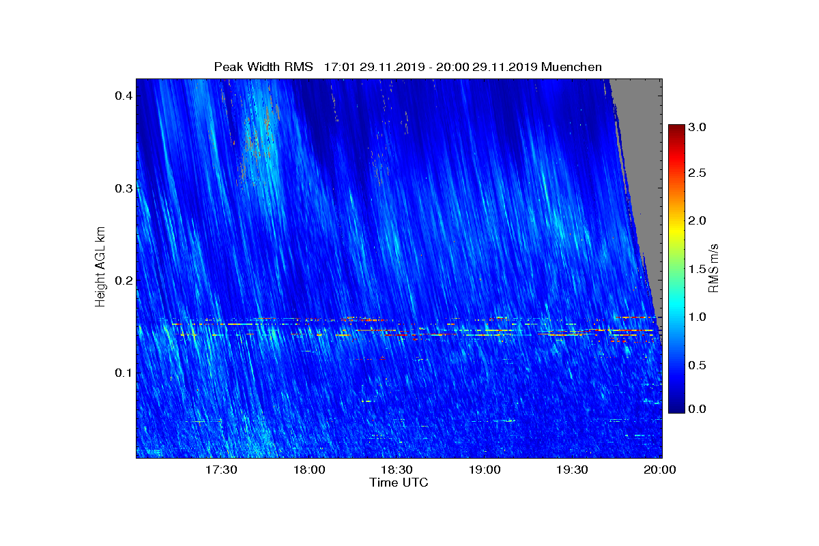Click the 19:30 time tick label

573,470
